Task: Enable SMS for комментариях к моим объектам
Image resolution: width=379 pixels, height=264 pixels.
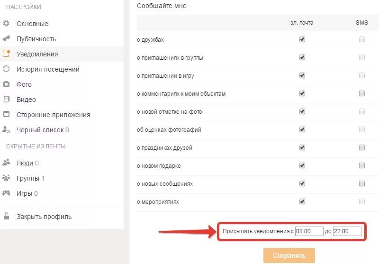Action: tap(362, 94)
